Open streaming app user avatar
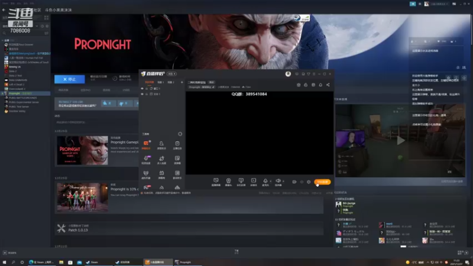473x266 pixels. (x=288, y=74)
